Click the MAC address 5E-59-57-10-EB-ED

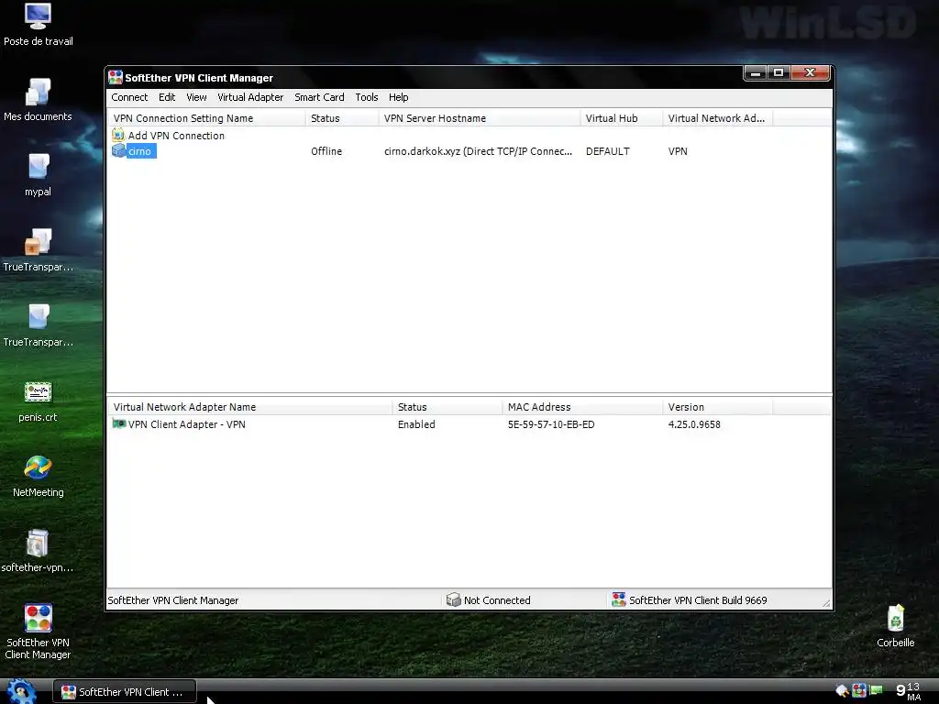pyautogui.click(x=551, y=424)
